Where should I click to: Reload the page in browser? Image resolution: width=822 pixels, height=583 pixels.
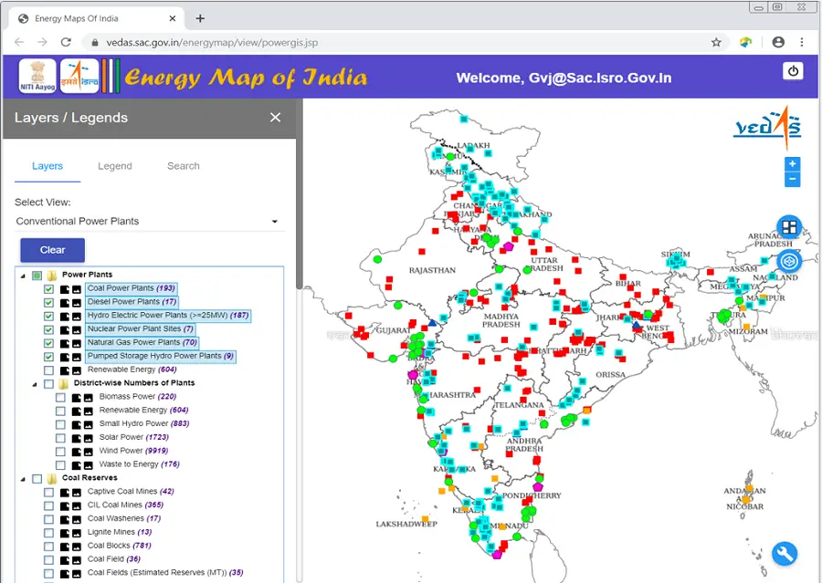coord(66,43)
